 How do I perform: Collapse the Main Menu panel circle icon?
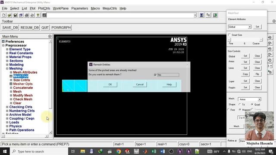point(50,36)
